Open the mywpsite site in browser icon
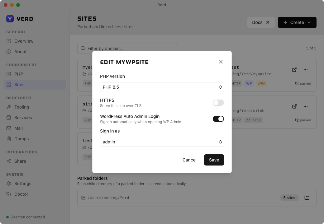The image size is (324, 224). click(294, 70)
